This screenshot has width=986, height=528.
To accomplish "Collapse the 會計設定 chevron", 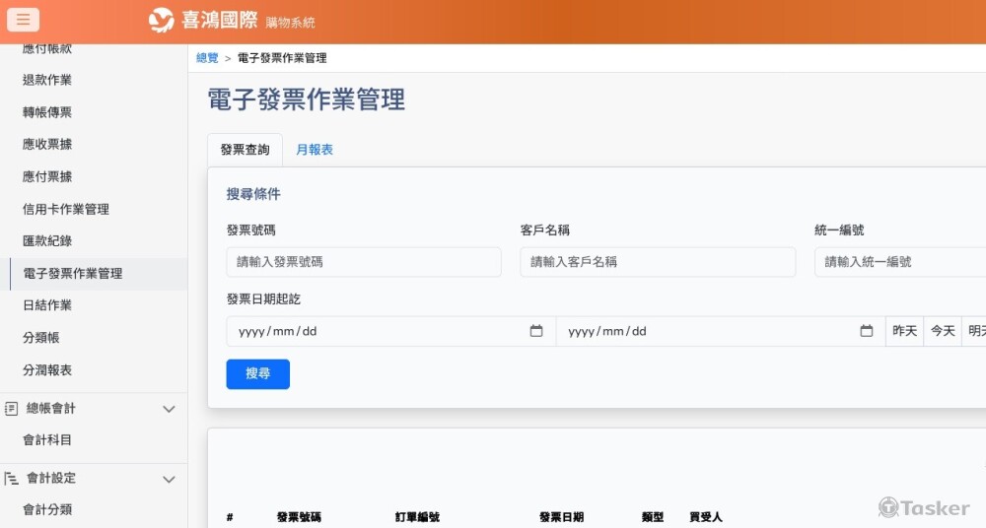I will click(169, 480).
